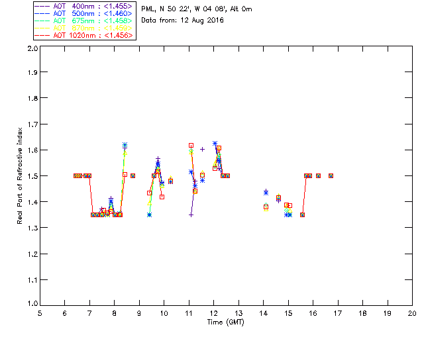
Task: Click the AOT 500nm legend entry
Action: point(84,13)
